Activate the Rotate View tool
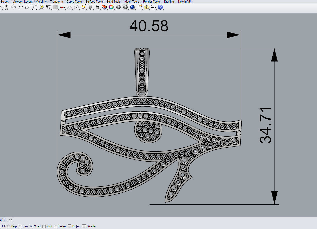317x229 pixels. [13, 7]
